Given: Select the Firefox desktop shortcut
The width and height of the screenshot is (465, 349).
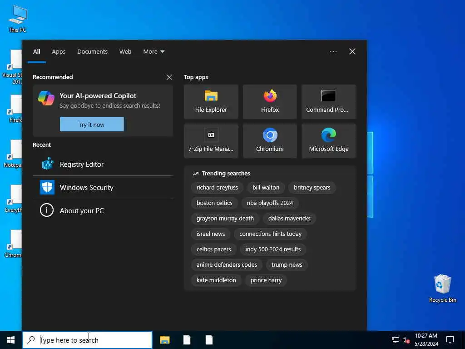Looking at the screenshot, I should point(14,109).
